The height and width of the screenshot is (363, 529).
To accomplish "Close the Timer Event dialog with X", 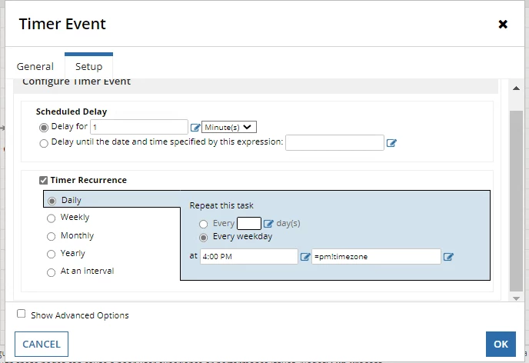I will [503, 25].
